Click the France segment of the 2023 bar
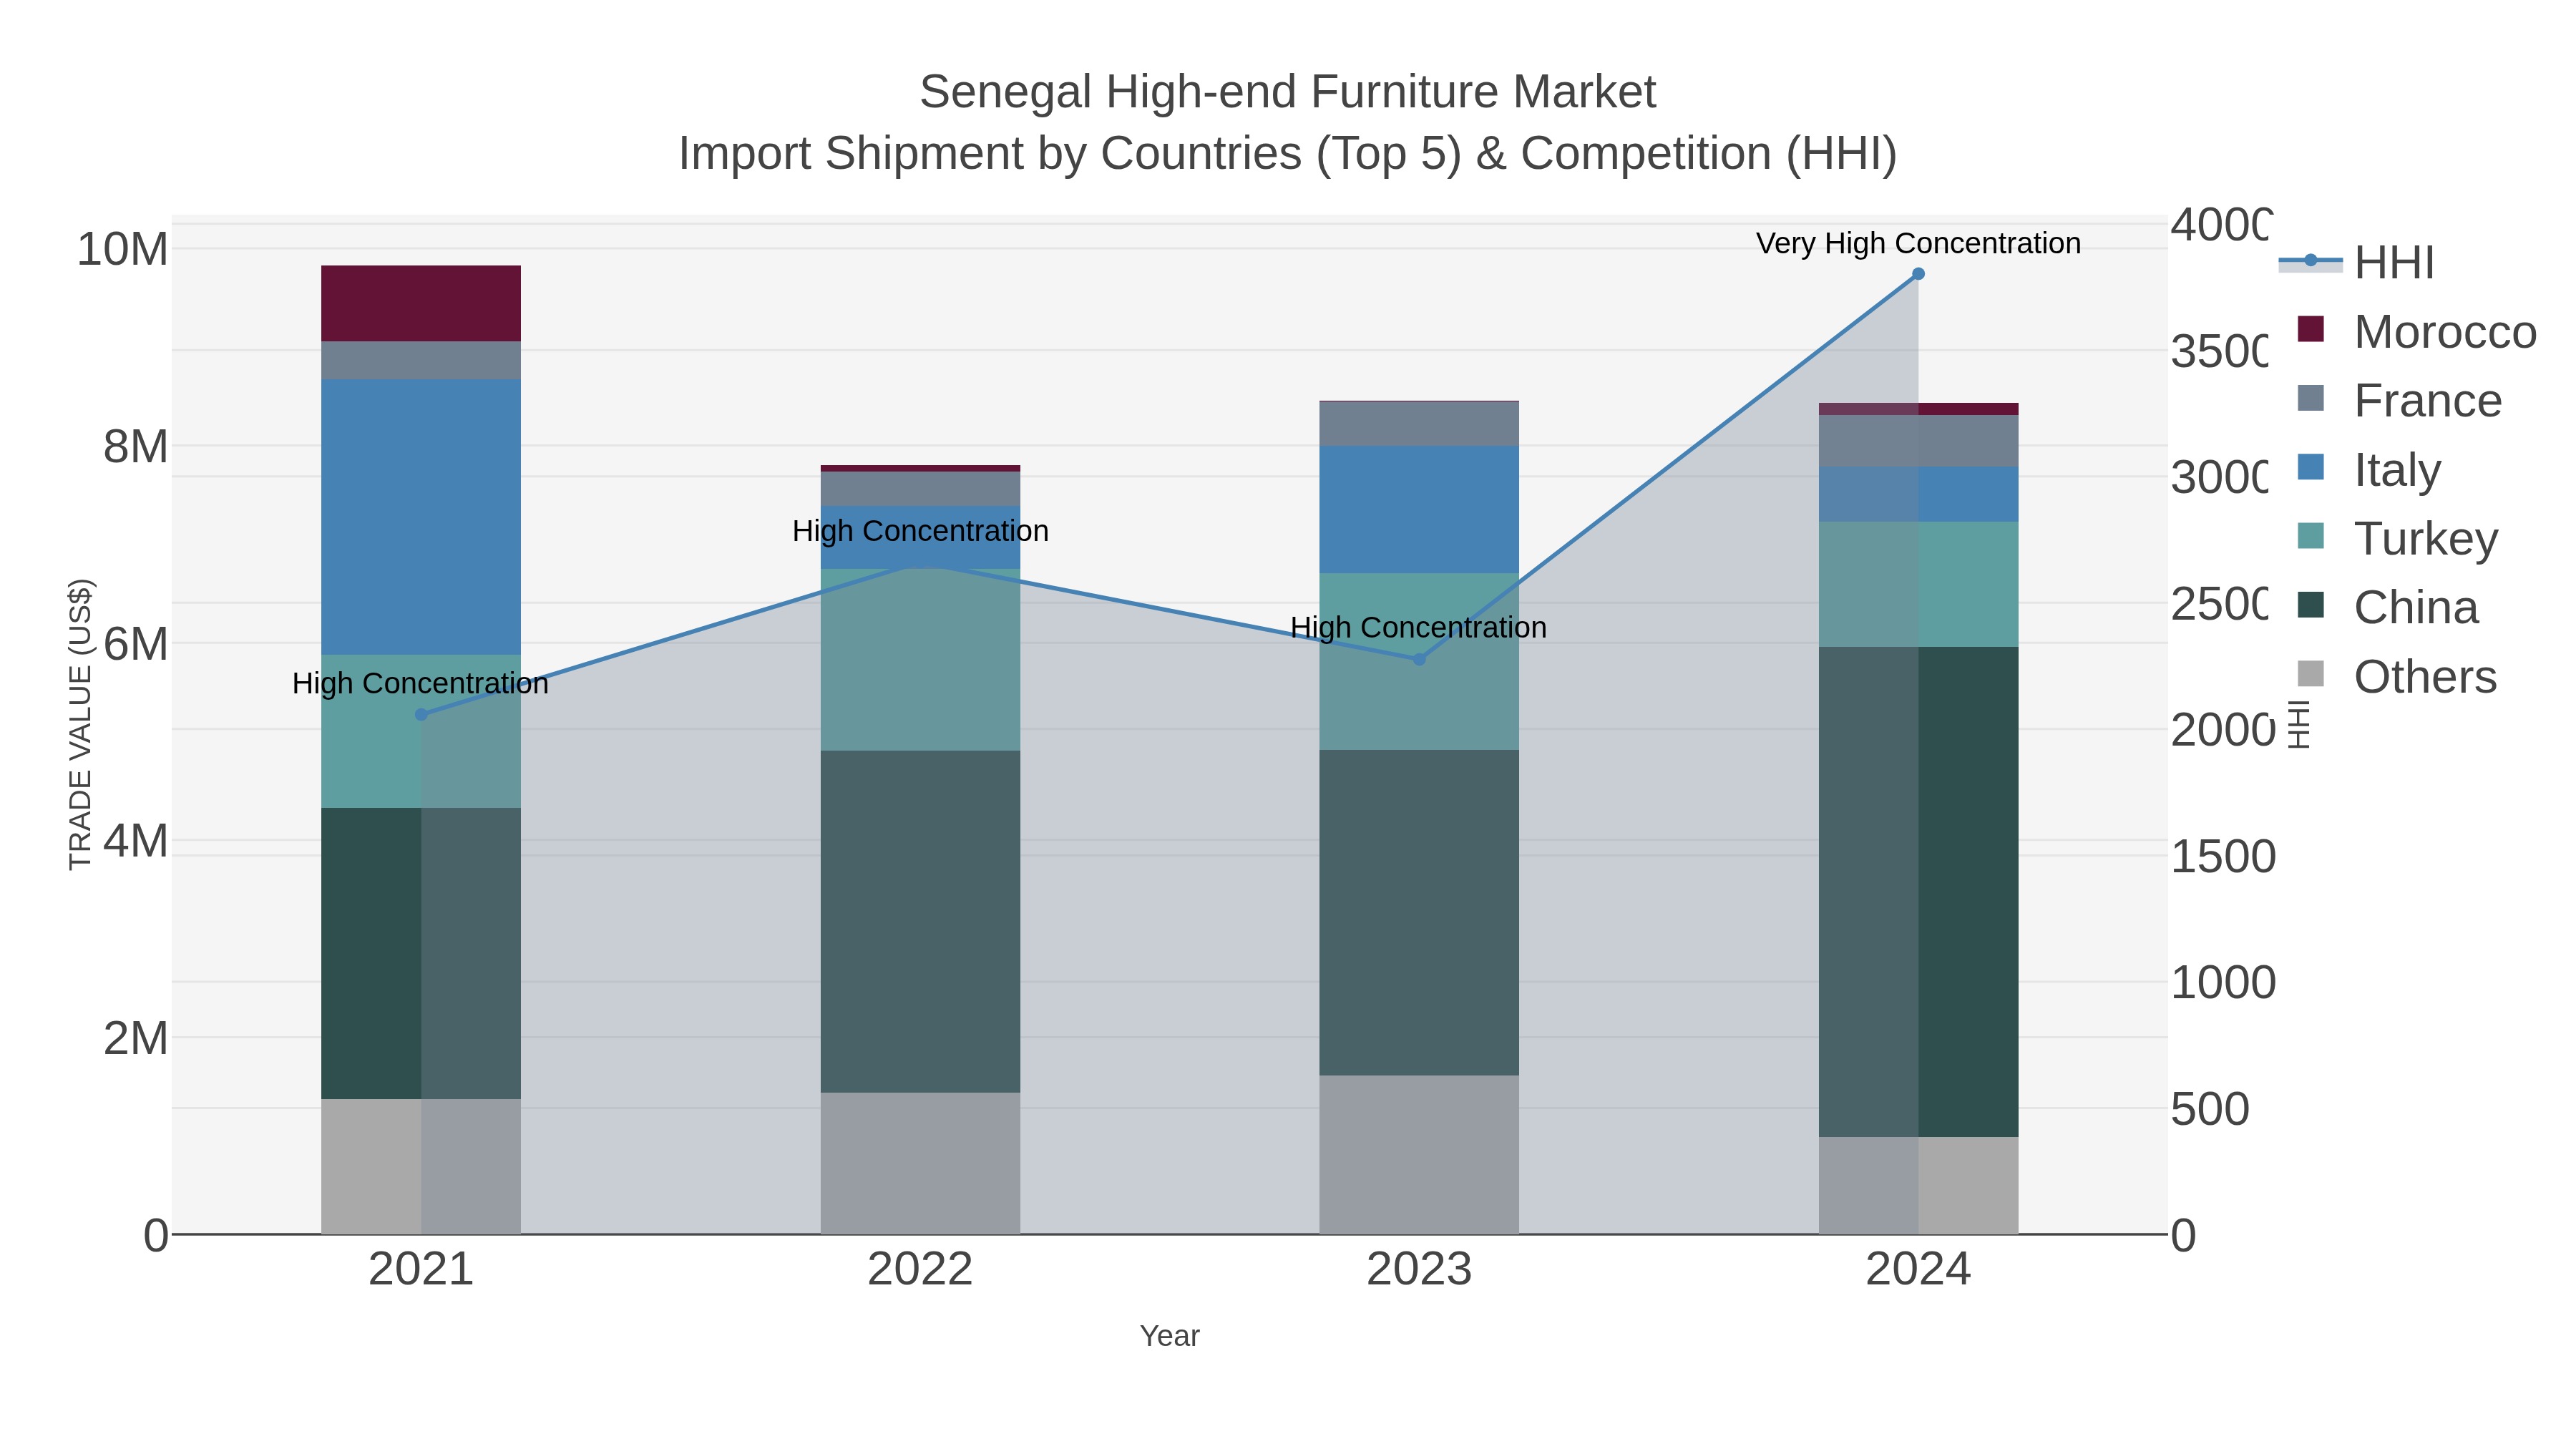This screenshot has height=1449, width=2576. click(x=1419, y=424)
